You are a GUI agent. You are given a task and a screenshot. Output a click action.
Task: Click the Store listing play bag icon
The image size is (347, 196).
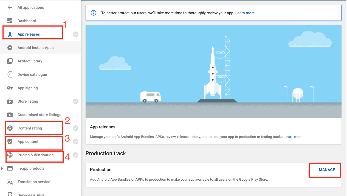[x=10, y=101]
